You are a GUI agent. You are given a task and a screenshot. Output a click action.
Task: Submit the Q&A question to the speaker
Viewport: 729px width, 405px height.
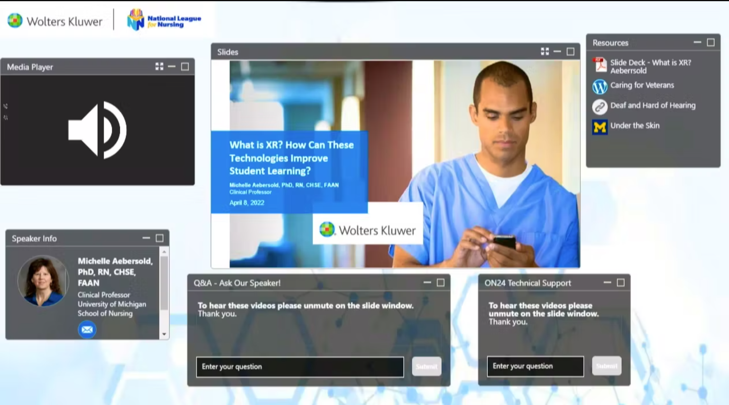(426, 367)
